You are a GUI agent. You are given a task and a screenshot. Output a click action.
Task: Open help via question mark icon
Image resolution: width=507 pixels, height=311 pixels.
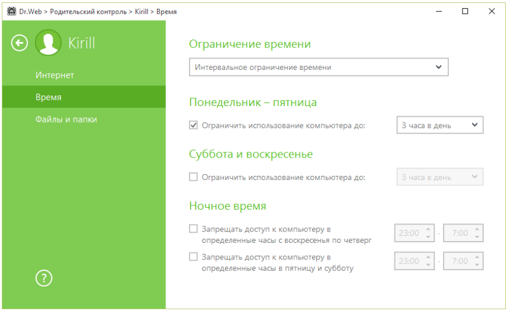pyautogui.click(x=44, y=278)
